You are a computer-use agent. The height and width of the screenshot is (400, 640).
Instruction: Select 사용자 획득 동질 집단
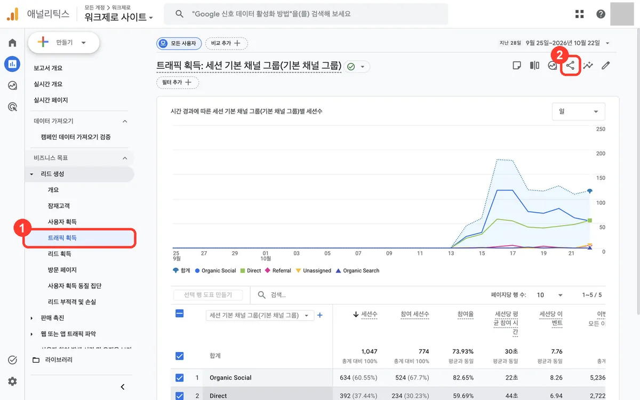pyautogui.click(x=75, y=286)
